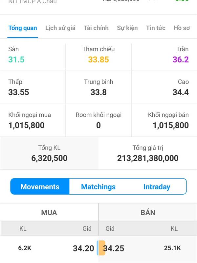The width and height of the screenshot is (197, 263).
Task: Select the Movements segment button
Action: coord(40,186)
